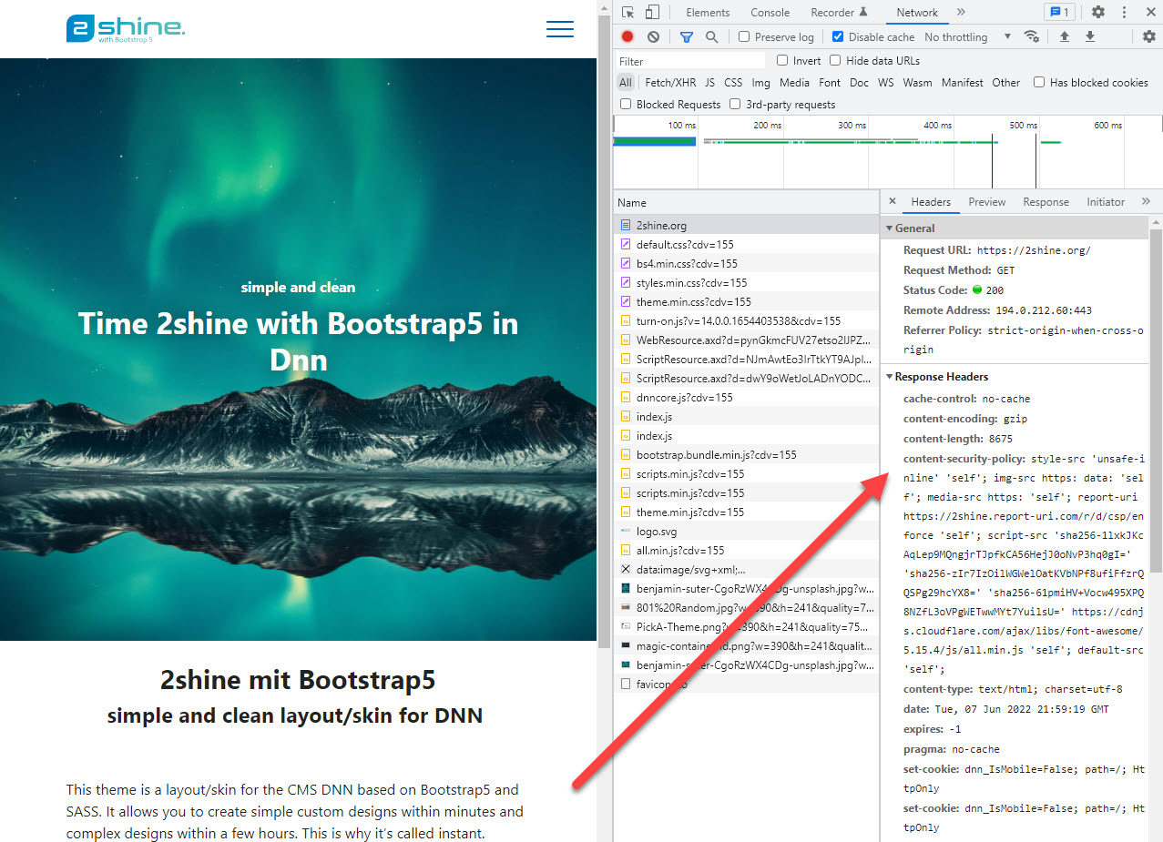Viewport: 1163px width, 842px height.
Task: Open DevTools settings gear
Action: pyautogui.click(x=1098, y=12)
